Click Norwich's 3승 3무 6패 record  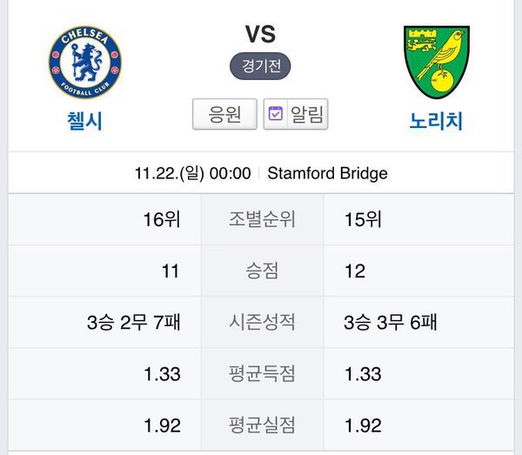[391, 323]
